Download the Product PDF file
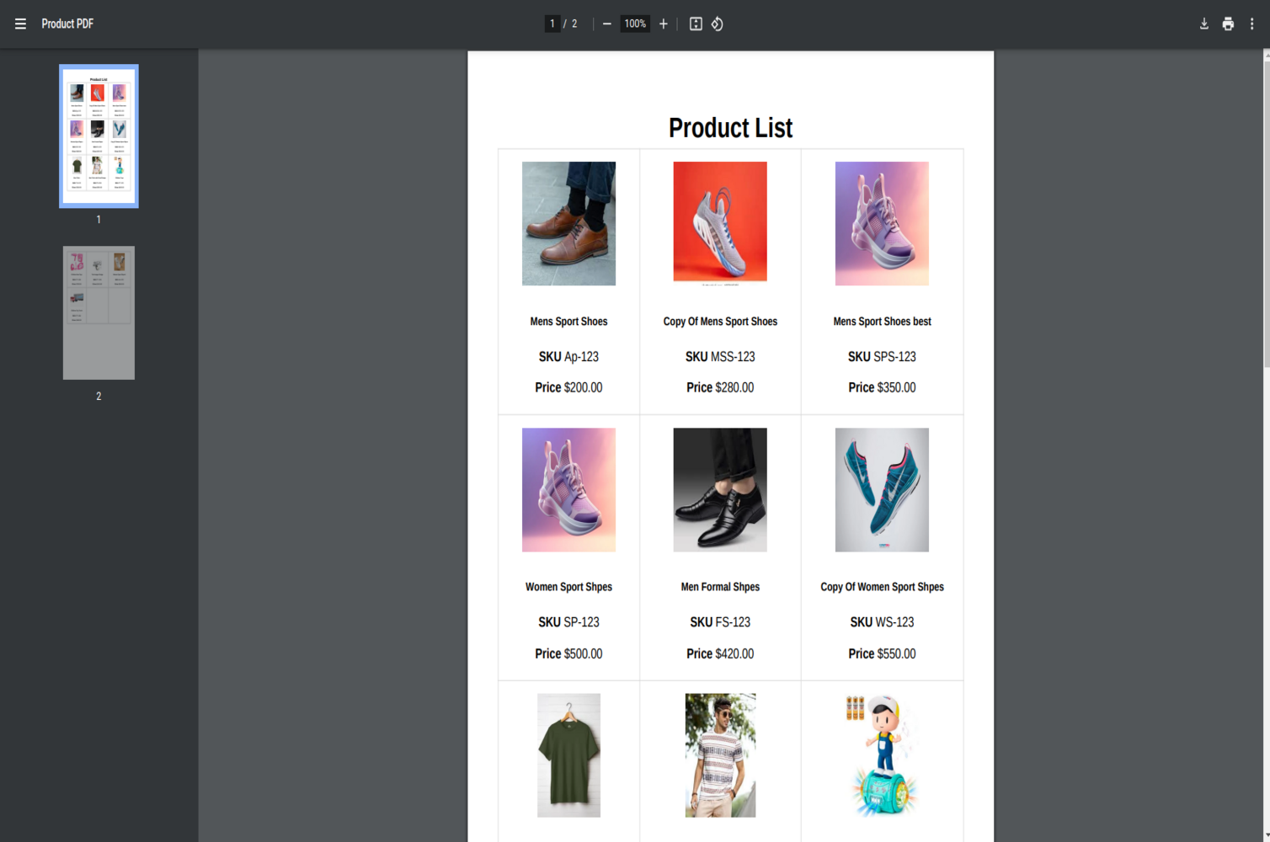 pos(1203,24)
